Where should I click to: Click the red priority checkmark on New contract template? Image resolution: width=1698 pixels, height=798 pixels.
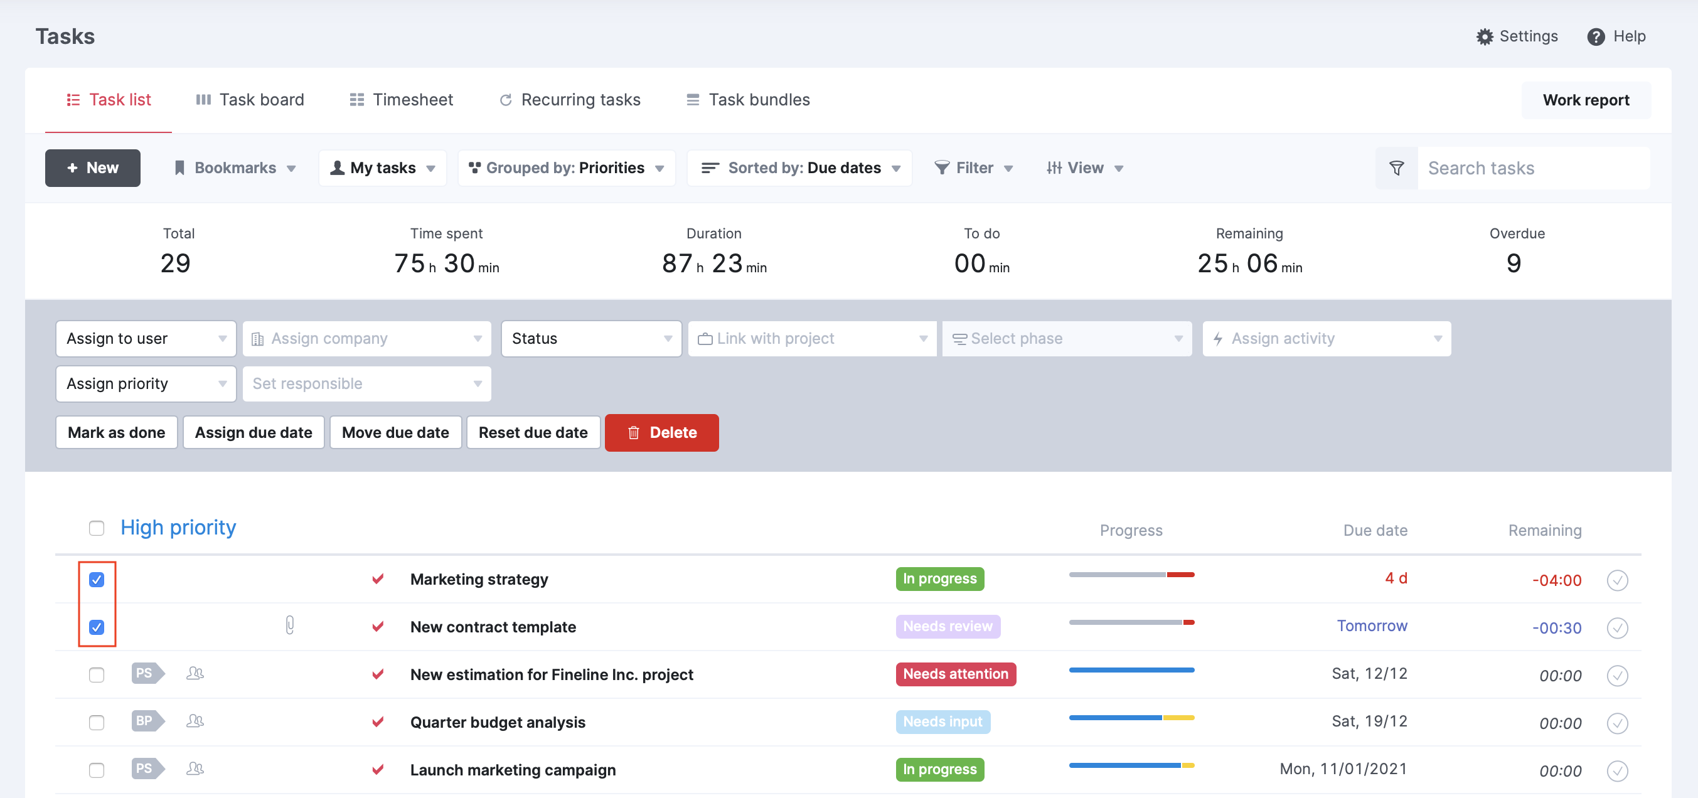(x=378, y=626)
